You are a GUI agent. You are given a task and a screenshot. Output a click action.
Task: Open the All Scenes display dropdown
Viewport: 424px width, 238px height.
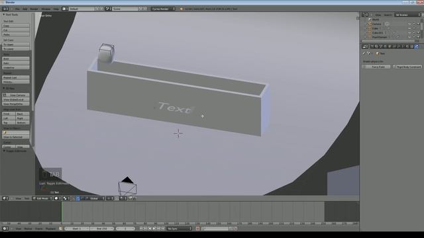coord(407,15)
